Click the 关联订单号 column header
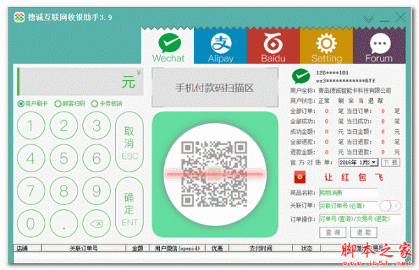The image size is (419, 270). (83, 248)
